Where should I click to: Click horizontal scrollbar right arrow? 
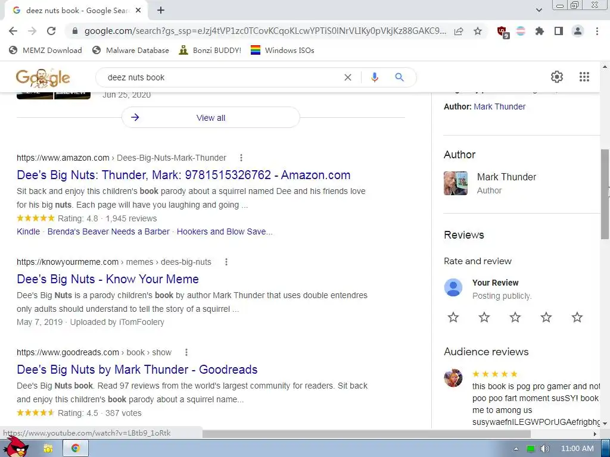pyautogui.click(x=595, y=434)
